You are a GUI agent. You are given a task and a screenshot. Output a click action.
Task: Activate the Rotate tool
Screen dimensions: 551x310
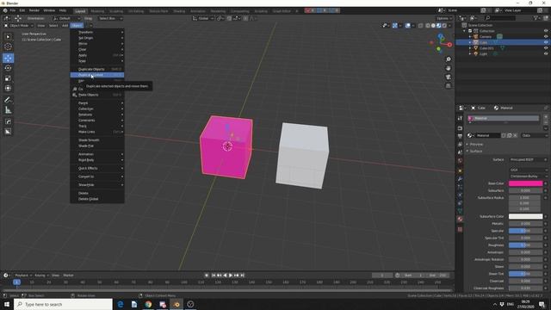pos(8,68)
